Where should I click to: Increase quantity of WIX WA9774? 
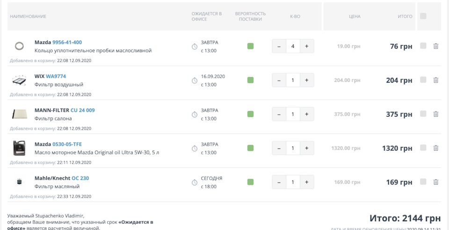click(307, 80)
